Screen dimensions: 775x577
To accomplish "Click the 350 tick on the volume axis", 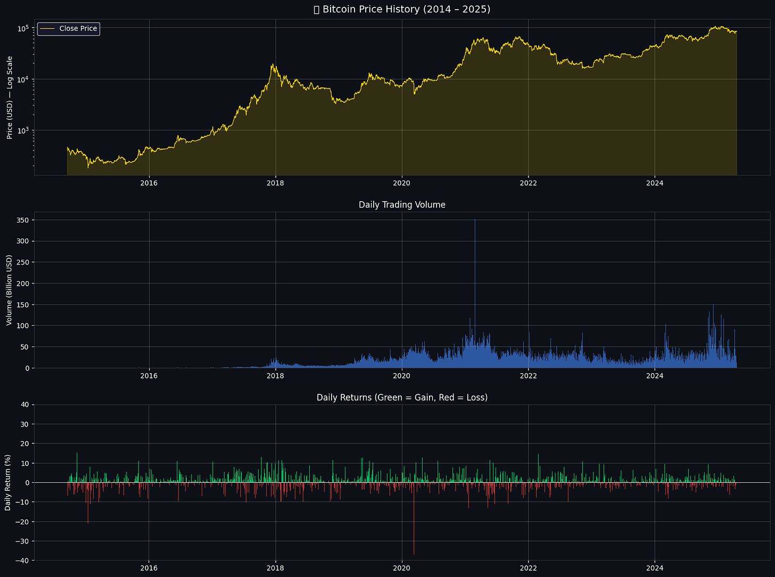I will (x=22, y=220).
